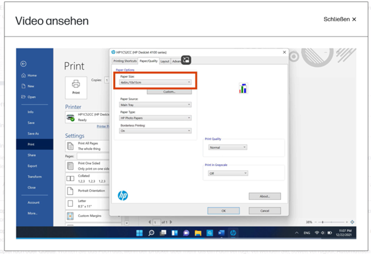Open Custom Margins setting
371x254 pixels.
pyautogui.click(x=92, y=216)
